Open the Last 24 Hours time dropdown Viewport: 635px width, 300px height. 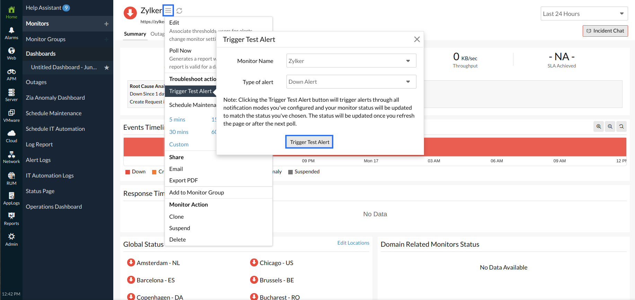pyautogui.click(x=584, y=14)
